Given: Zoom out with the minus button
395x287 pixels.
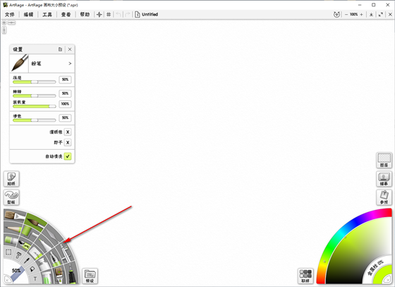Looking at the screenshot, I should point(346,14).
